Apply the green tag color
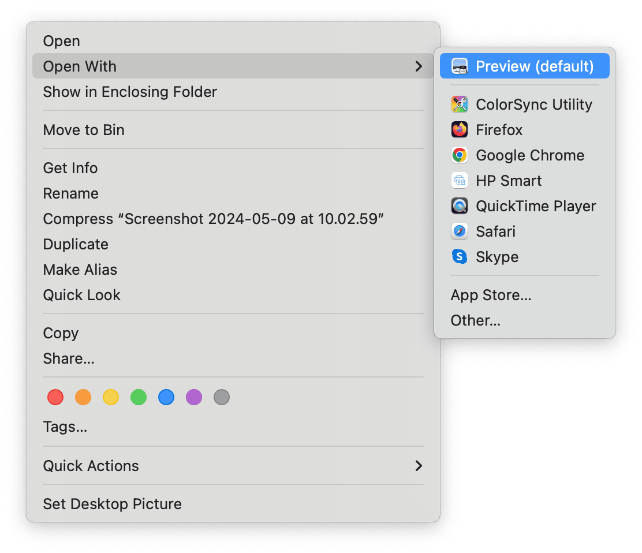This screenshot has width=642, height=553. click(x=139, y=397)
